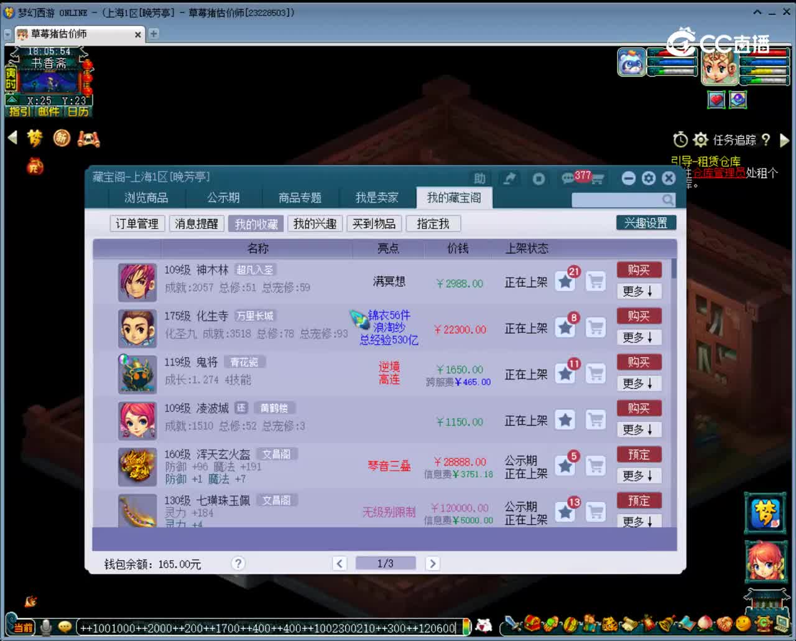
Task: Show the 我的兴趣 list
Action: tap(315, 223)
